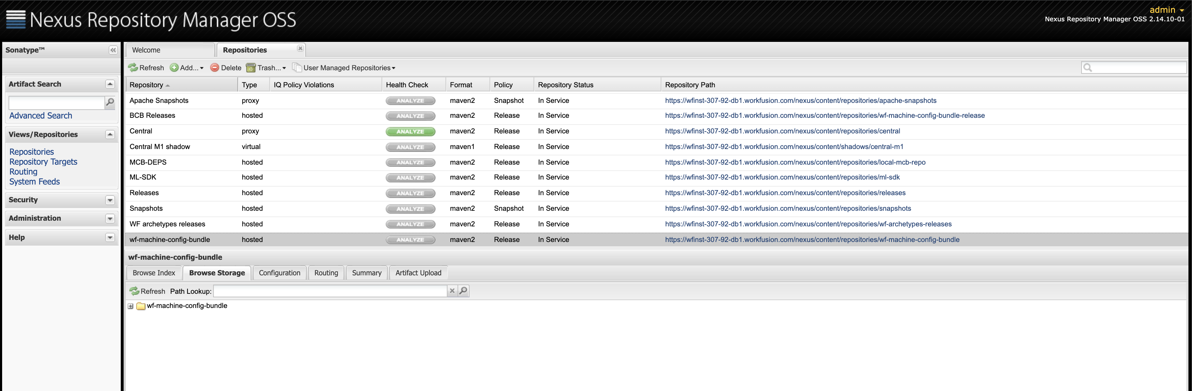This screenshot has height=391, width=1192.
Task: Switch to the Browse Index tab
Action: pyautogui.click(x=154, y=273)
